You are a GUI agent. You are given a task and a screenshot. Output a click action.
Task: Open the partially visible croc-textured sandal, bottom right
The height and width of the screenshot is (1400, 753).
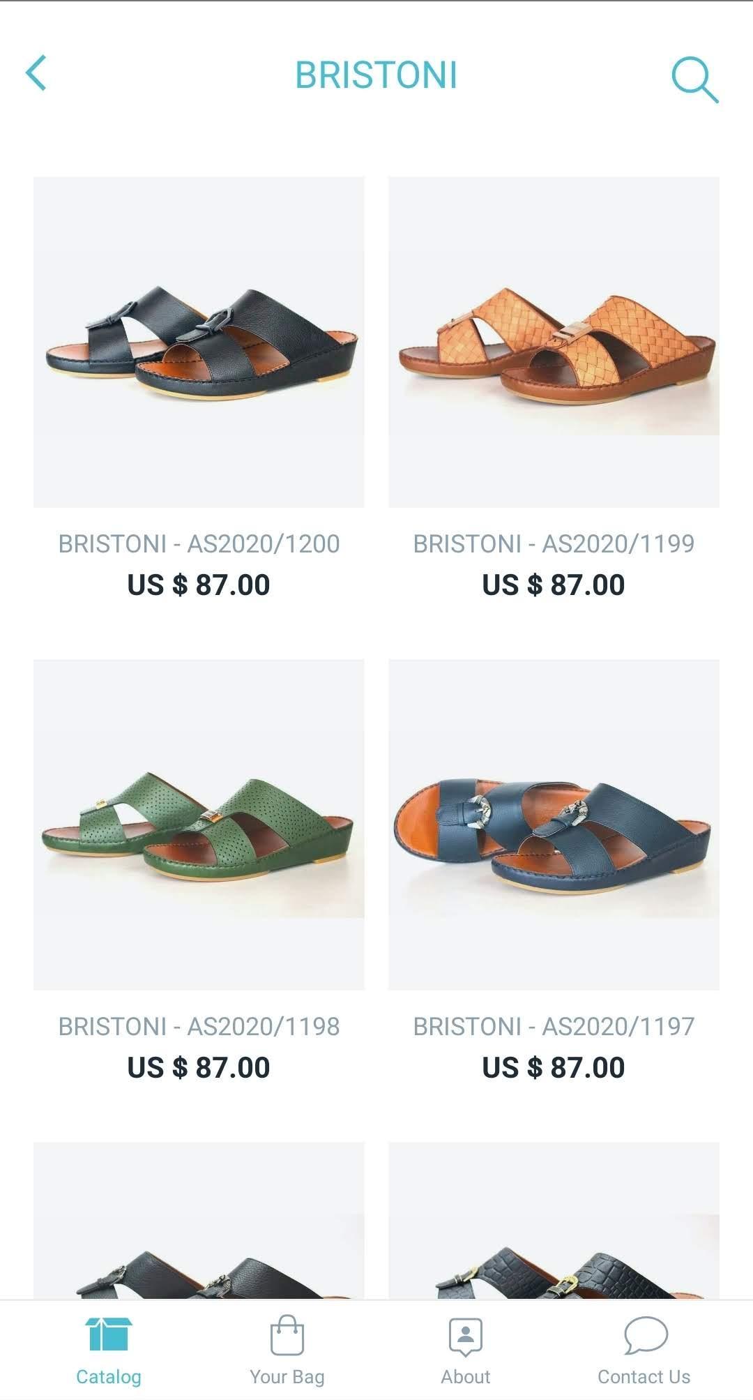(554, 1221)
